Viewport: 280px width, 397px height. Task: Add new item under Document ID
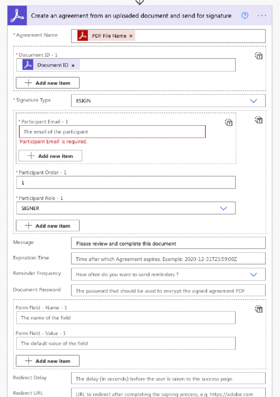click(x=48, y=83)
